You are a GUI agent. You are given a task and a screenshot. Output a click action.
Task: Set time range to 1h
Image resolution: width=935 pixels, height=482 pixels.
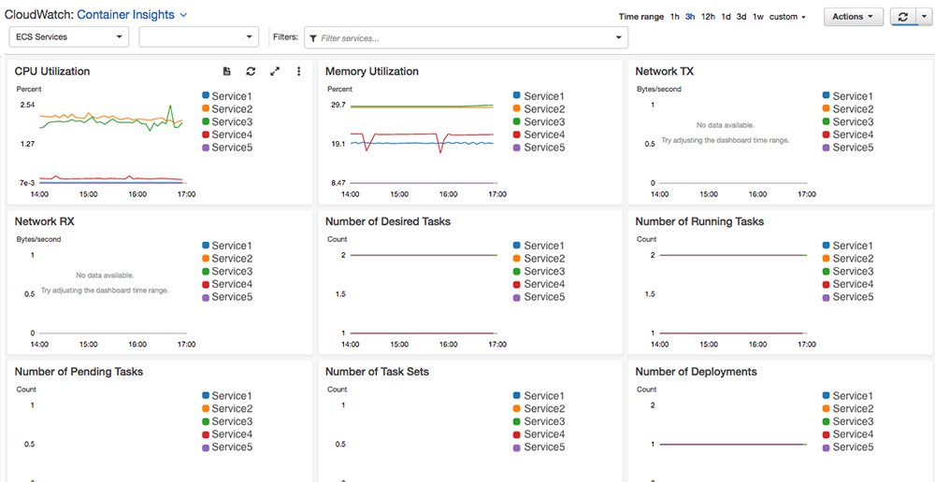click(675, 17)
